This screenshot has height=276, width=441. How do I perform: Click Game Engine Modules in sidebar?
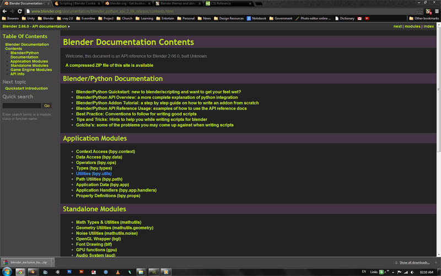click(x=31, y=70)
